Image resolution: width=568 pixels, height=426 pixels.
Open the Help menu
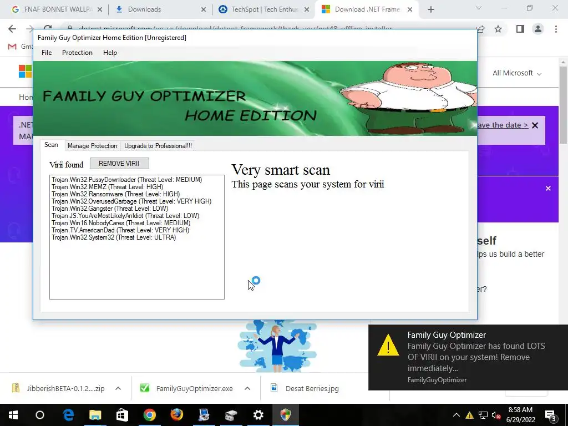tap(110, 53)
